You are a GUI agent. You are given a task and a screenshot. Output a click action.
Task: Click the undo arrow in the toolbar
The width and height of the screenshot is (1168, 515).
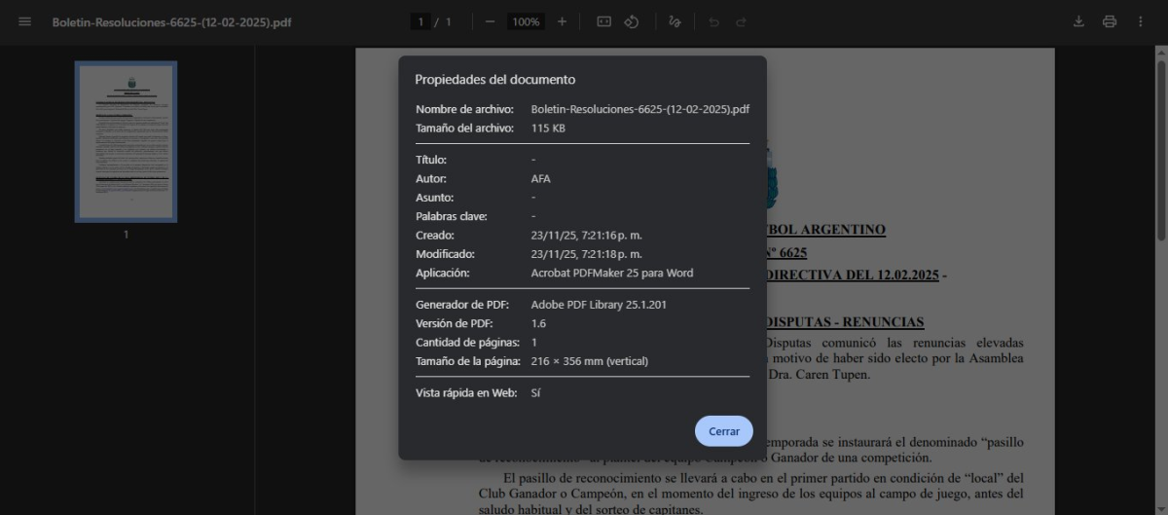(x=713, y=21)
